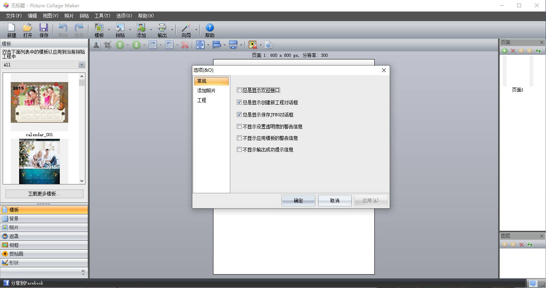Enable 总是显示欢迎接口 checkbox
The width and height of the screenshot is (546, 288).
pyautogui.click(x=239, y=90)
